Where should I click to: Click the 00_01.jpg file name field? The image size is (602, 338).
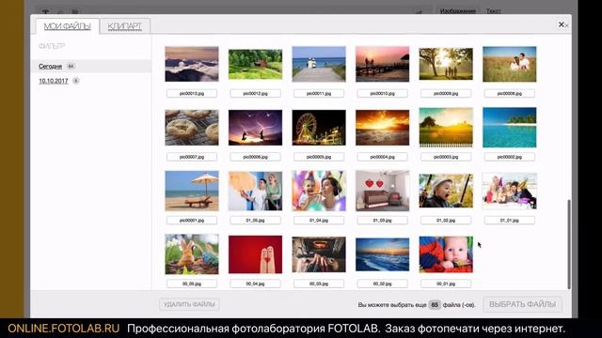(446, 284)
